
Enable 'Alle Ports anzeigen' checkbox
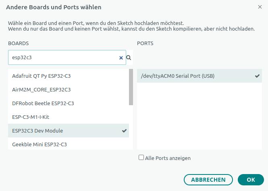click(141, 158)
